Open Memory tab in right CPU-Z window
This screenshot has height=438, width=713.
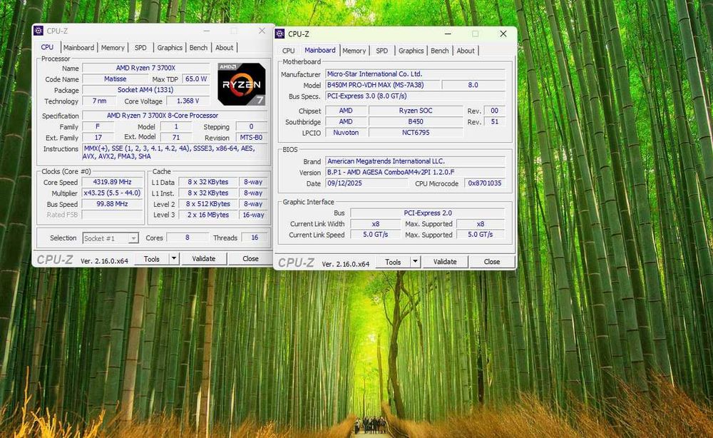point(354,51)
